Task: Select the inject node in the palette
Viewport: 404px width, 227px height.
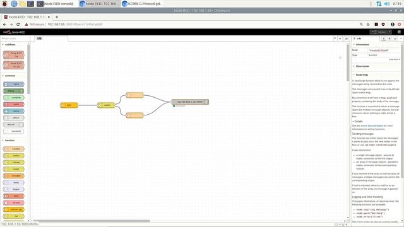Action: [x=14, y=84]
